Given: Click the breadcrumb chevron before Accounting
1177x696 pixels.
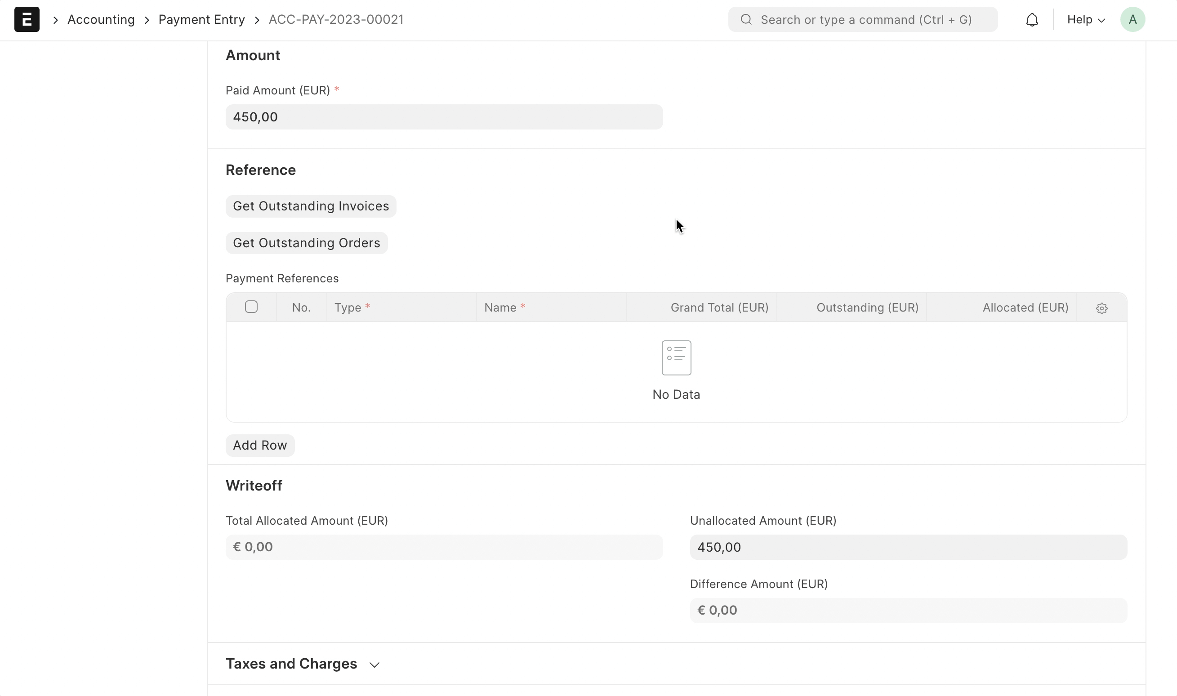Looking at the screenshot, I should coord(55,19).
